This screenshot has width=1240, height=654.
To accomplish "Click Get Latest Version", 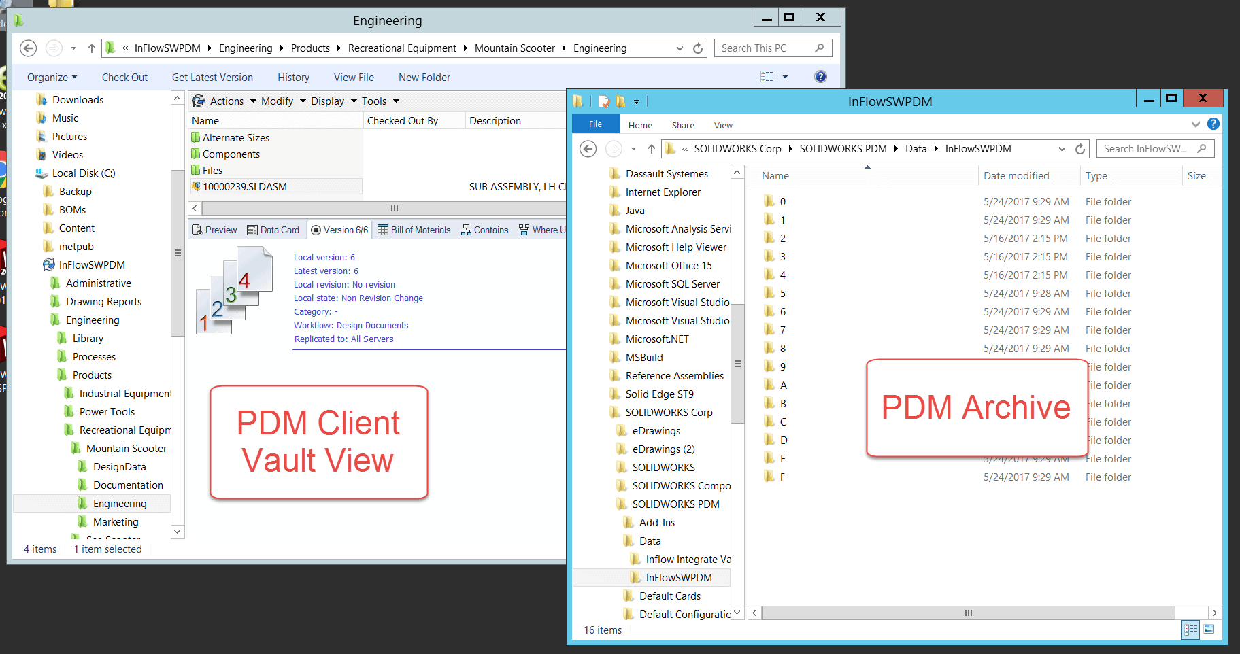I will [212, 78].
